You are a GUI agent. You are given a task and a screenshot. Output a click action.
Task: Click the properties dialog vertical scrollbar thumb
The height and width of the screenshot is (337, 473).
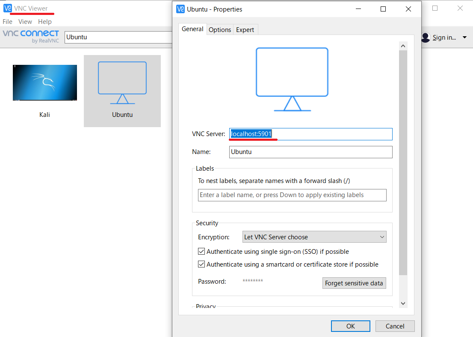tap(403, 163)
